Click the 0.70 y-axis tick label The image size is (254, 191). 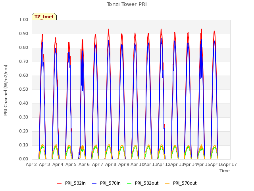click(24, 62)
